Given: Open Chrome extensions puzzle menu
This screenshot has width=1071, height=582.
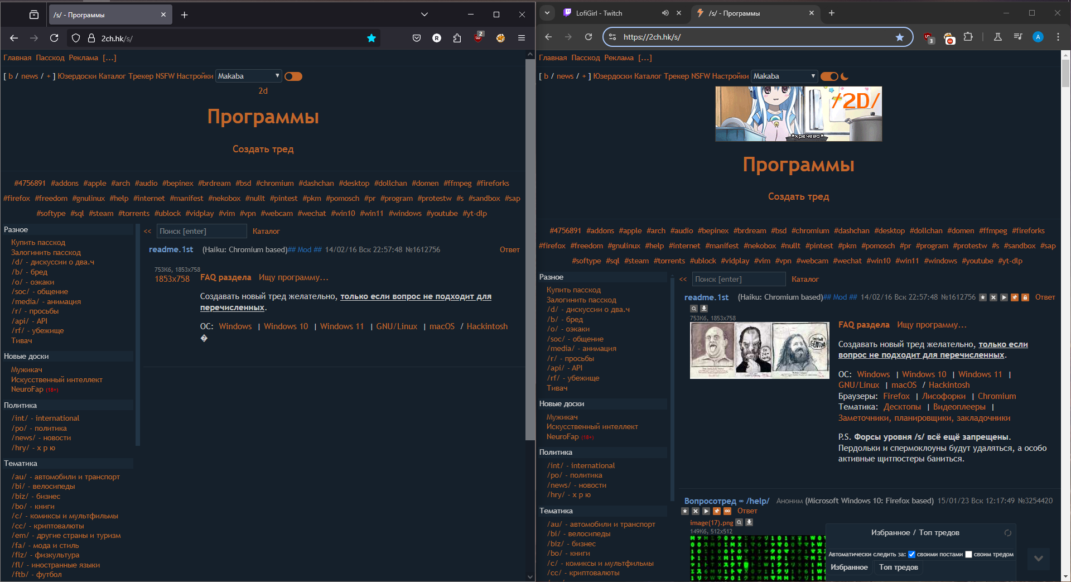Looking at the screenshot, I should [968, 37].
